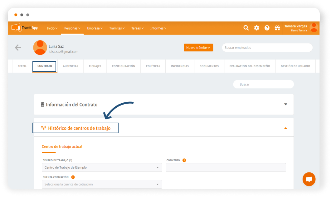Click the Nuevo trámite button

[x=198, y=48]
